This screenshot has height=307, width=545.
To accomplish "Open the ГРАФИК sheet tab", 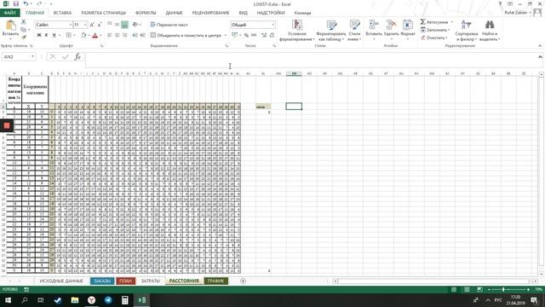I will click(215, 281).
